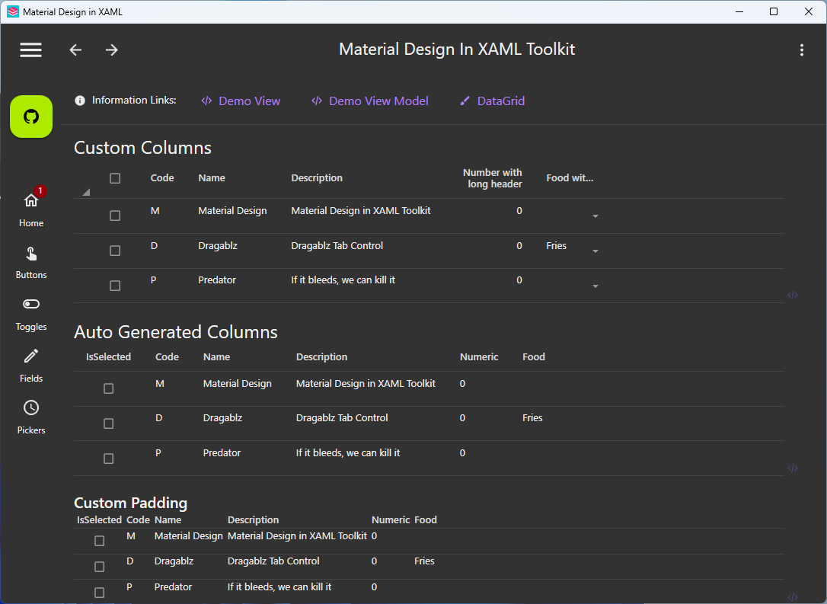Image resolution: width=827 pixels, height=604 pixels.
Task: Open food dropdown for Predator row
Action: point(595,286)
